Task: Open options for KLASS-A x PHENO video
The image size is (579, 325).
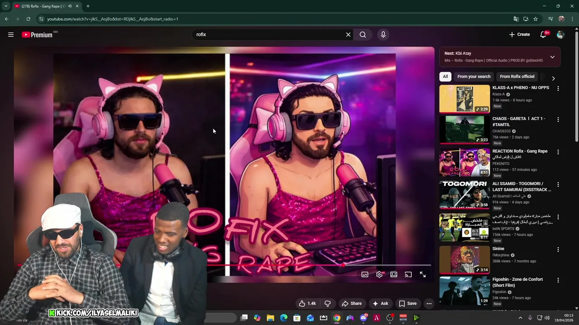Action: [x=558, y=89]
